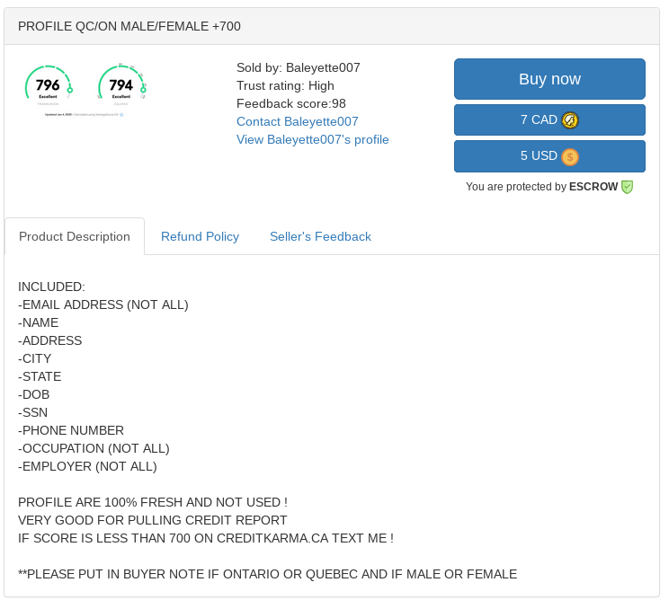The width and height of the screenshot is (669, 600).
Task: Click the 'Trust rating: High' text
Action: pos(285,85)
